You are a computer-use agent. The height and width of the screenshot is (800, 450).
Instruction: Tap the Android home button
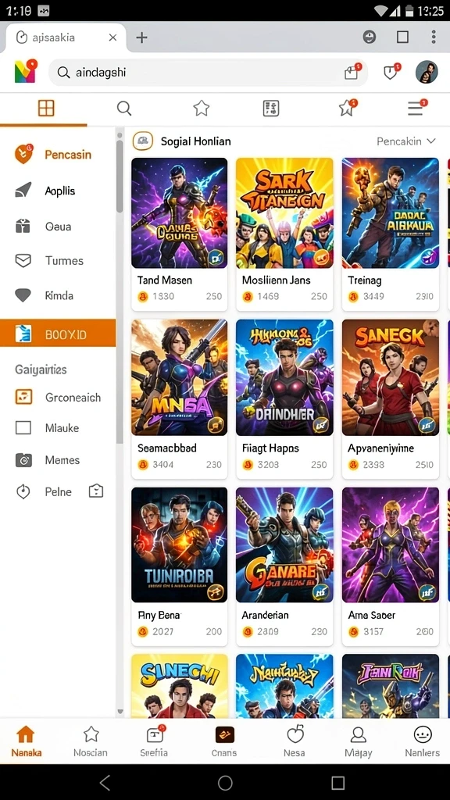(225, 782)
